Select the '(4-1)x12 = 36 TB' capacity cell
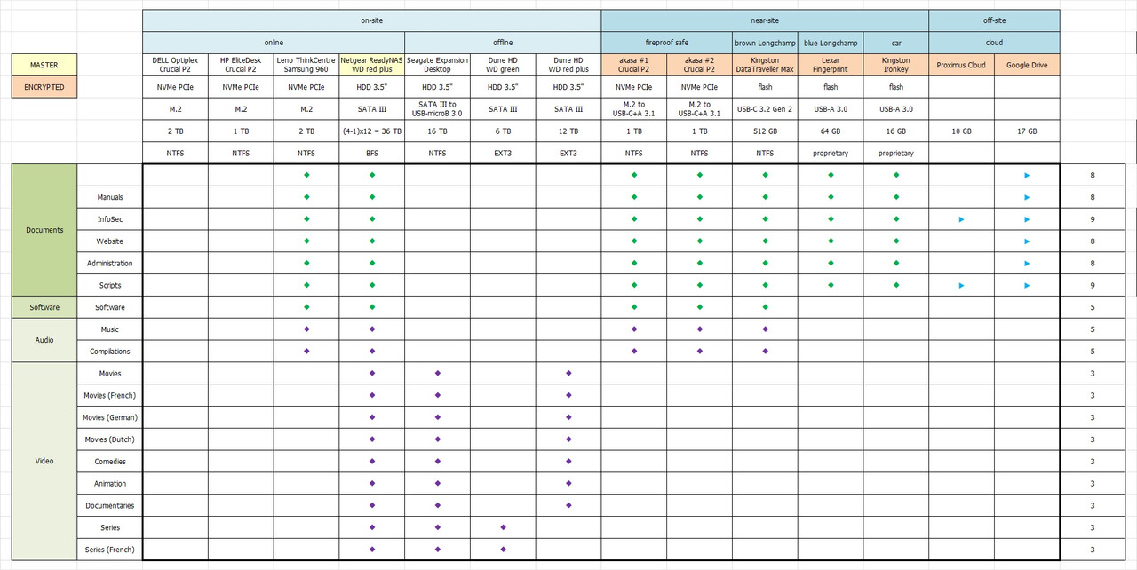 [x=372, y=131]
